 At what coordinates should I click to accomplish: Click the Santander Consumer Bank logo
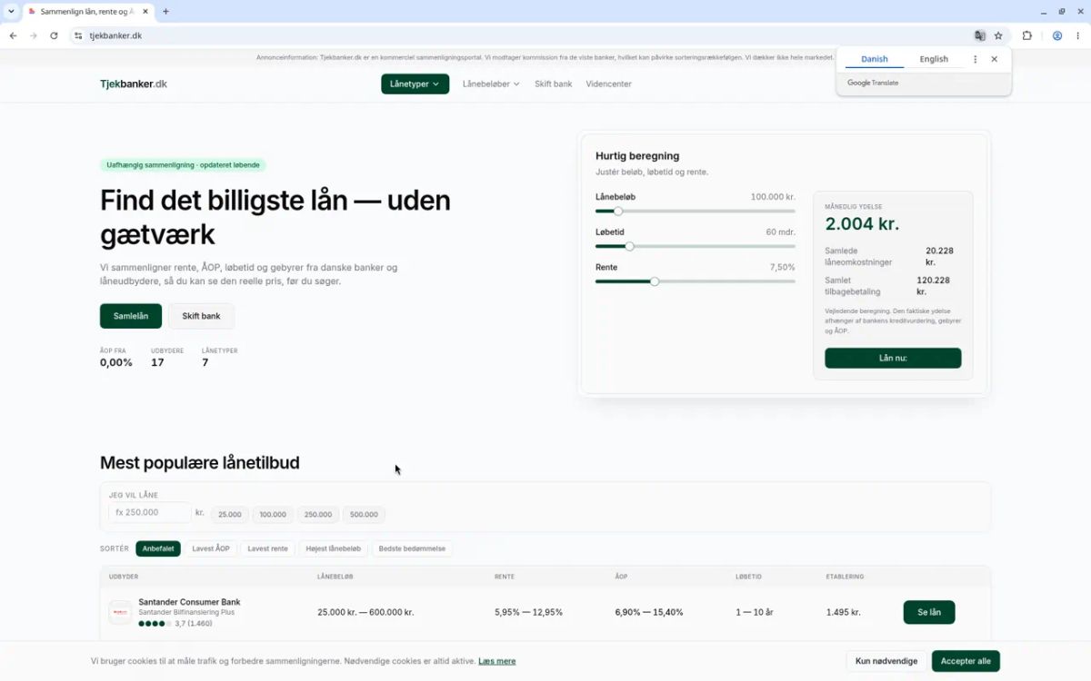[120, 613]
